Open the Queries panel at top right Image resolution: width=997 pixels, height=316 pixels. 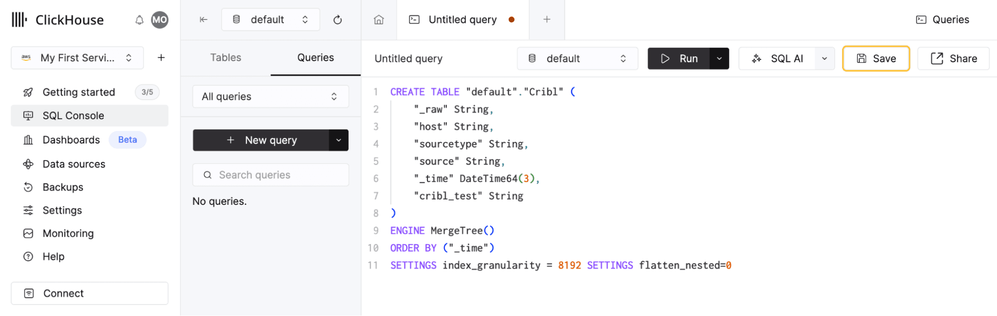point(943,19)
